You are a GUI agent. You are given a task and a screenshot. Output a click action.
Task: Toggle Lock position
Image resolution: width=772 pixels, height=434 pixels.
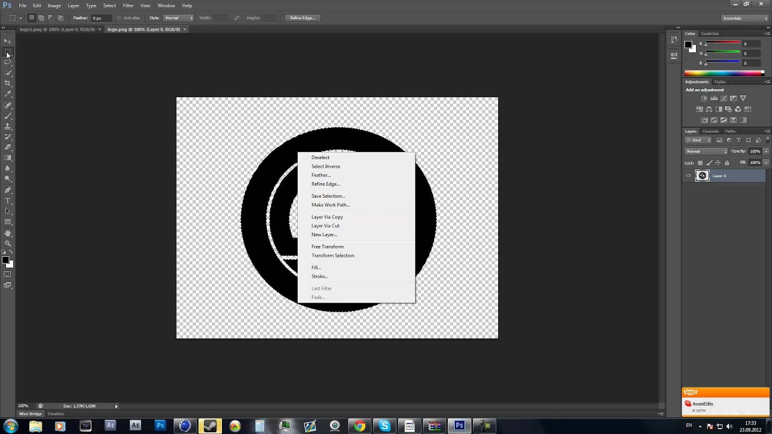(x=718, y=163)
